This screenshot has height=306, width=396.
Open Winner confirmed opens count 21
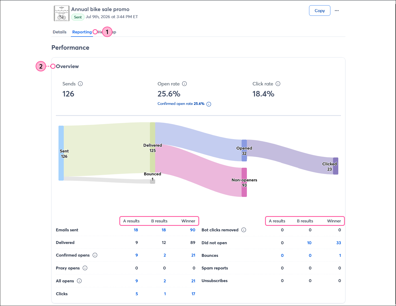[x=193, y=255]
